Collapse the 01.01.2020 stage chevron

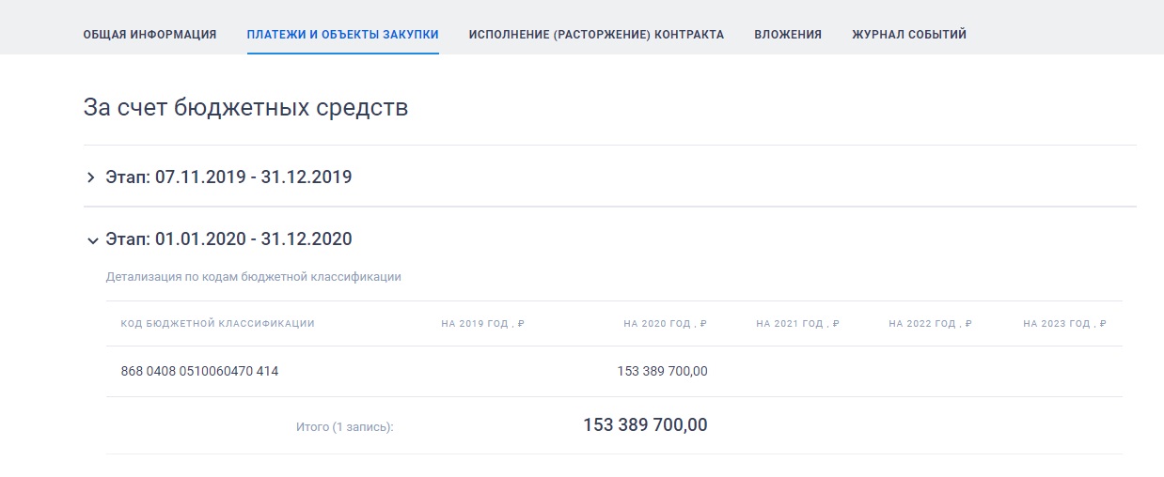91,240
